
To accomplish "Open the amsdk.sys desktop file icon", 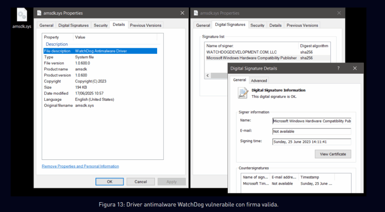I will coord(22,19).
